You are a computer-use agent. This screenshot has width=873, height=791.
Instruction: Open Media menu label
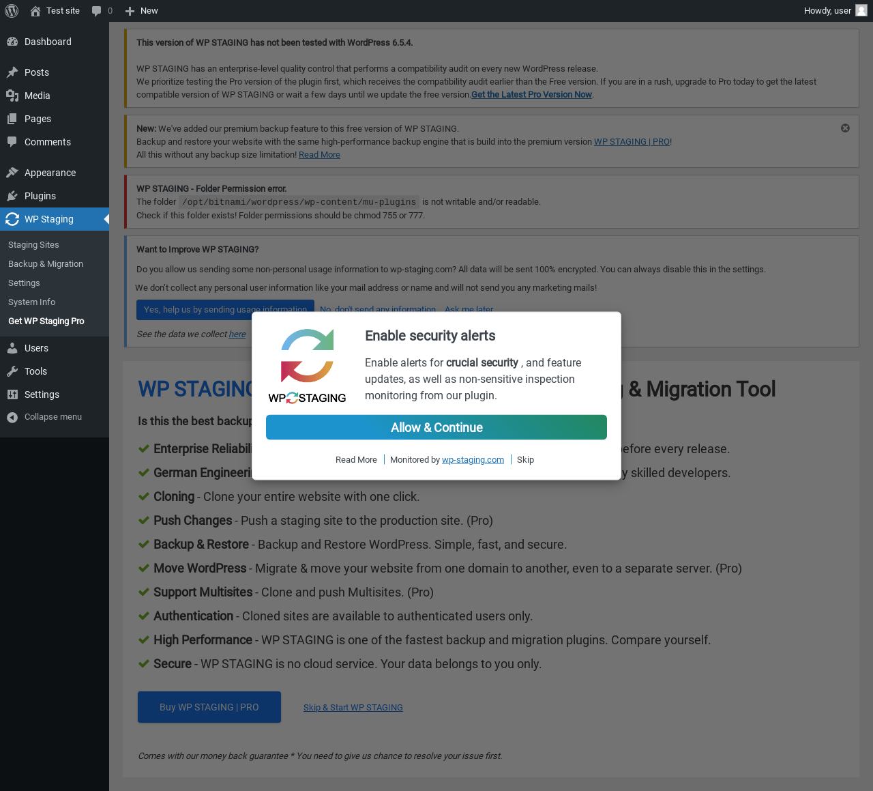tap(38, 96)
